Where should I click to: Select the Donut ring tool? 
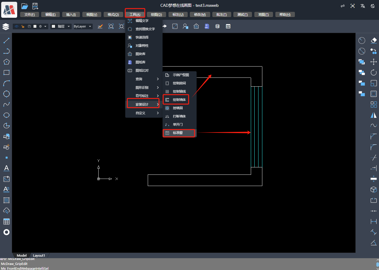[6, 232]
